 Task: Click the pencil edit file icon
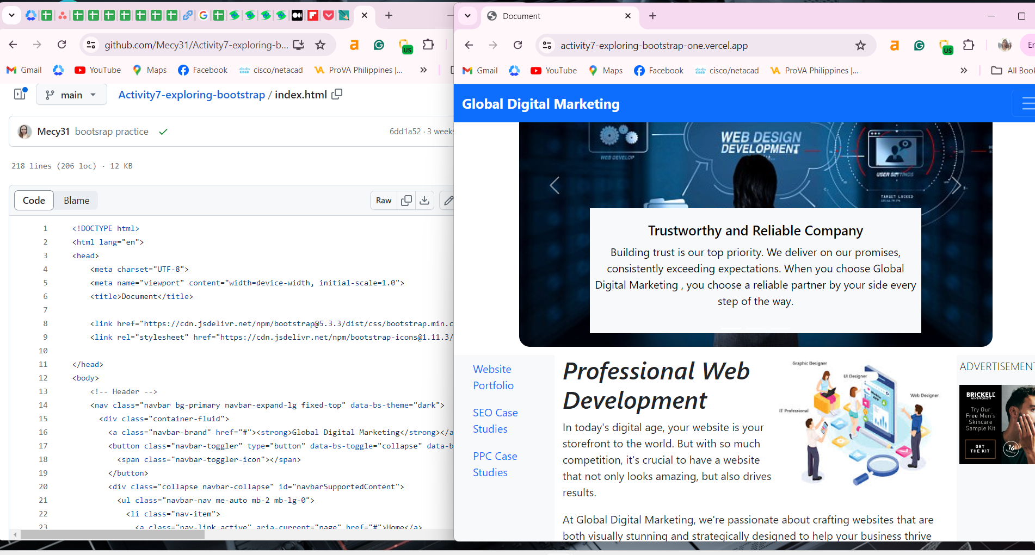click(x=448, y=201)
